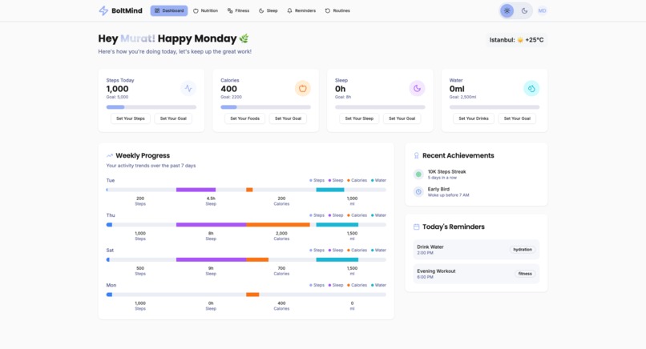646x349 pixels.
Task: Click the '1,000' steps today value
Action: 117,89
